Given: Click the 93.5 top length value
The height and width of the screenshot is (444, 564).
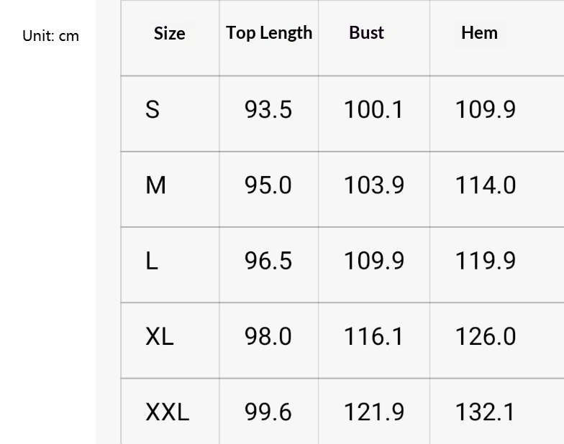Looking at the screenshot, I should tap(268, 110).
